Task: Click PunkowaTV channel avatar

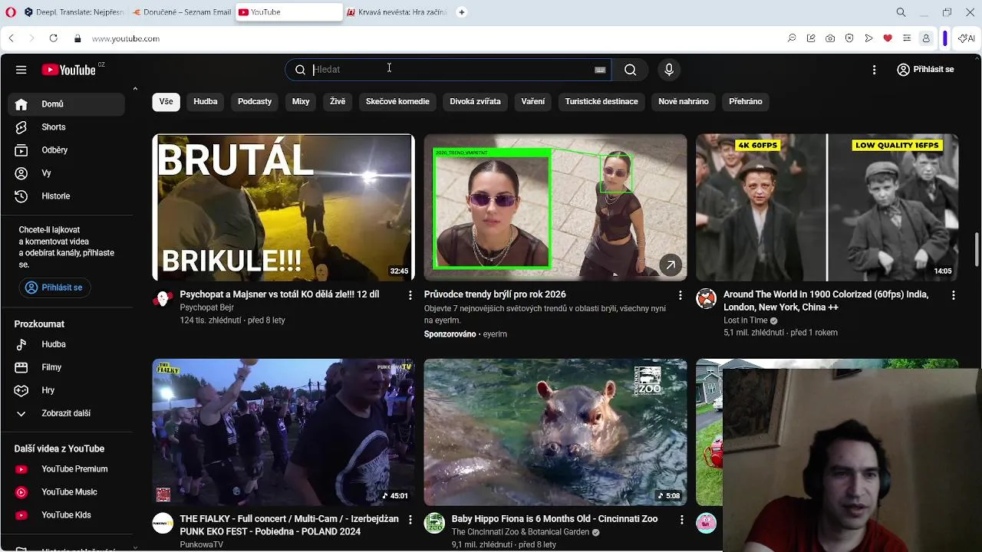Action: pyautogui.click(x=162, y=524)
